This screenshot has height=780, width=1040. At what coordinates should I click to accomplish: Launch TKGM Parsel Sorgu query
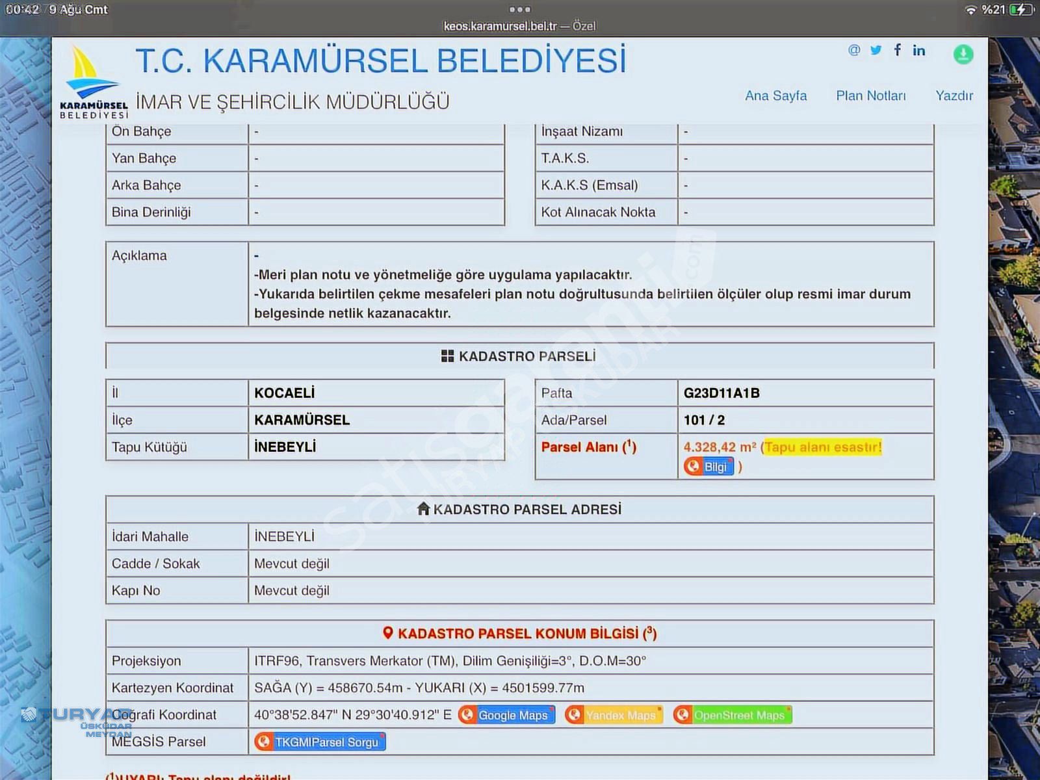(320, 742)
